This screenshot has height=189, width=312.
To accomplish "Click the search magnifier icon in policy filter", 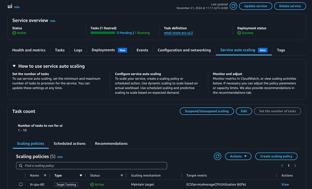I will [x=21, y=166].
